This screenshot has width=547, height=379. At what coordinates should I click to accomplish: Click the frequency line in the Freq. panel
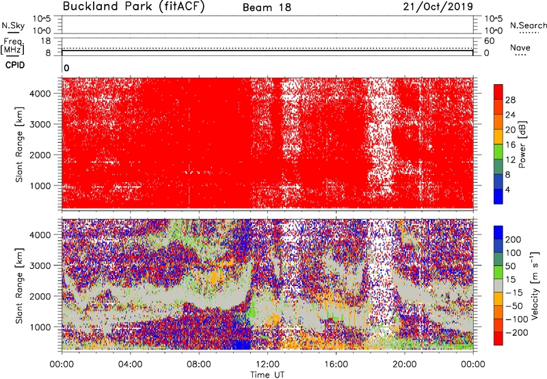click(267, 51)
